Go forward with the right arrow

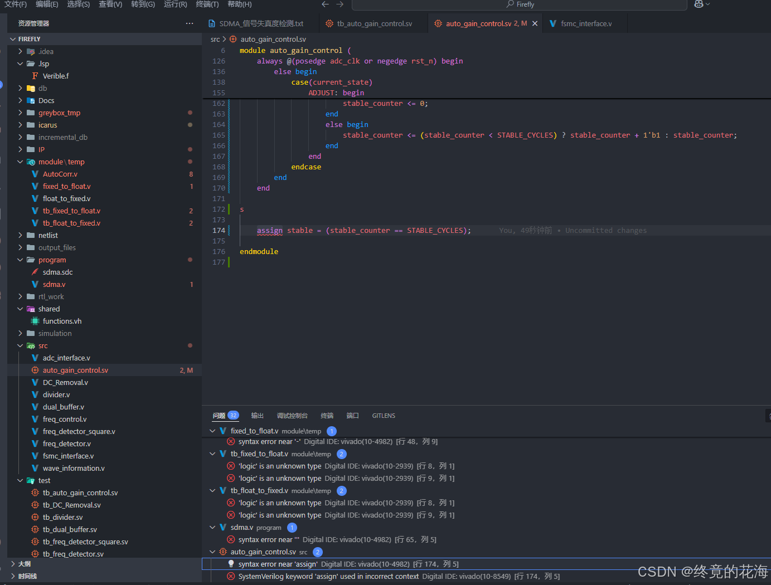point(340,4)
